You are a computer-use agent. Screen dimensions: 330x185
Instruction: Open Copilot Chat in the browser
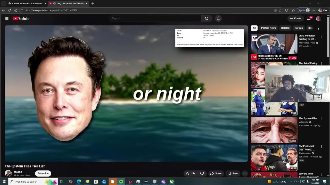[323, 10]
